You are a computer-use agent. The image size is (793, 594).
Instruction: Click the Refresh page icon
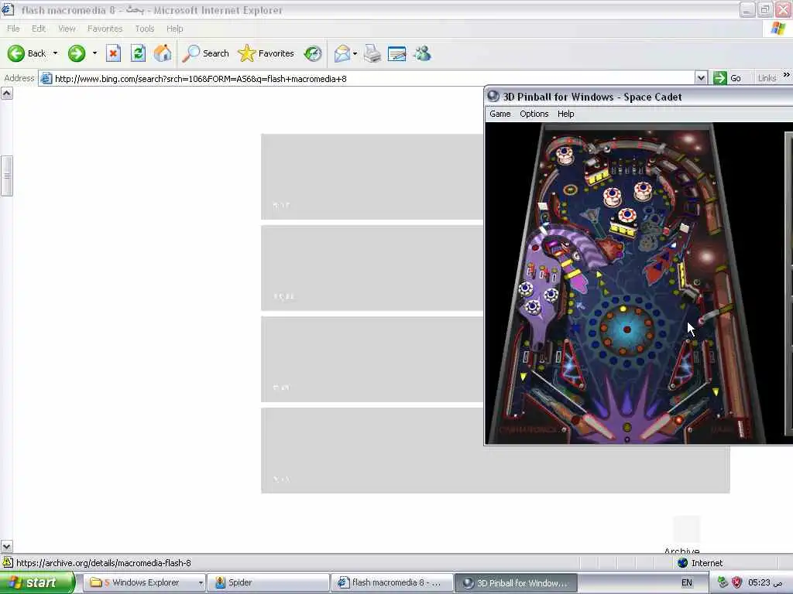pyautogui.click(x=138, y=53)
